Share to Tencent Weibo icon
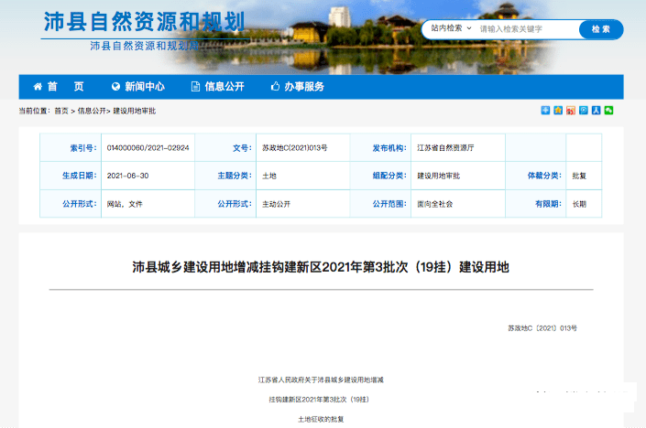Viewport: 646px width, 428px height. tap(584, 111)
